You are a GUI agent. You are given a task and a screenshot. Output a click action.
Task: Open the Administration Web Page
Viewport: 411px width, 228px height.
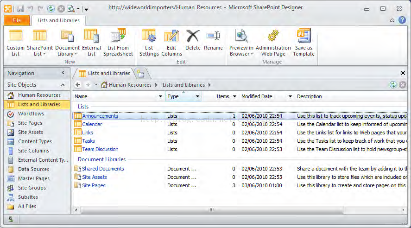[x=273, y=43]
